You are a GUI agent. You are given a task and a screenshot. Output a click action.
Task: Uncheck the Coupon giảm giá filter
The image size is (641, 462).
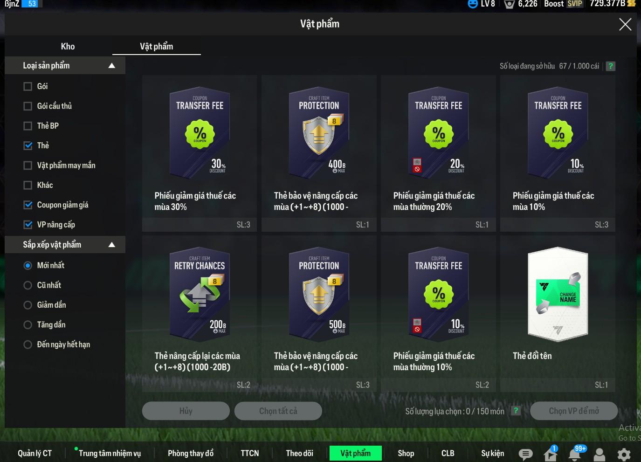pyautogui.click(x=28, y=205)
